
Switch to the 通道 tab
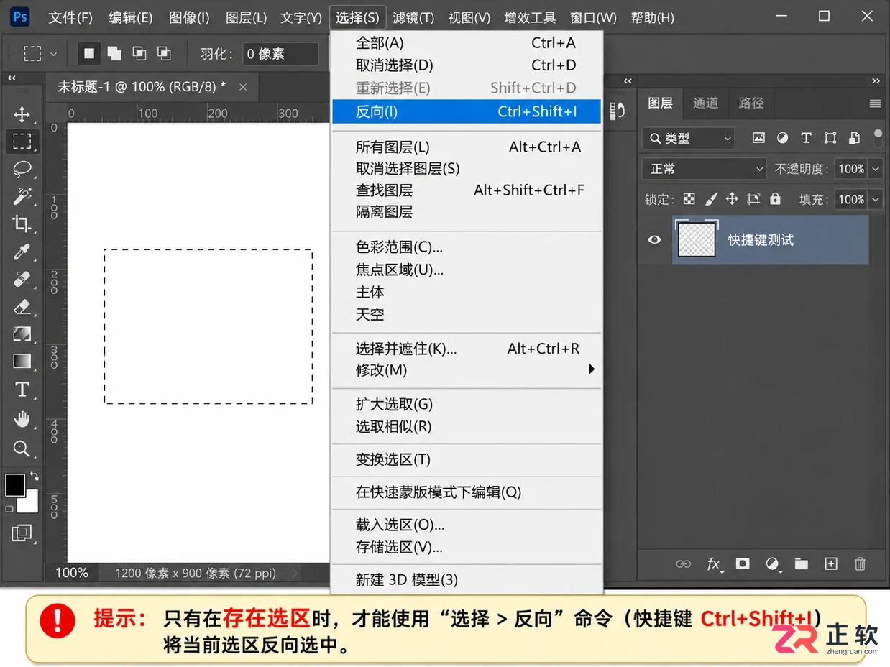click(x=705, y=103)
